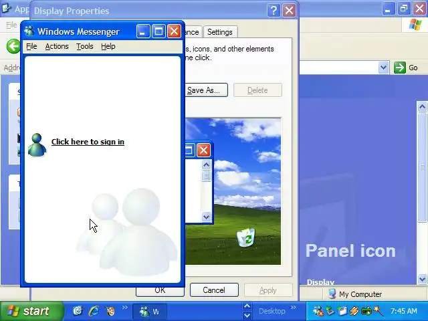Click the Desktop toolbar label on taskbar

[x=272, y=311]
